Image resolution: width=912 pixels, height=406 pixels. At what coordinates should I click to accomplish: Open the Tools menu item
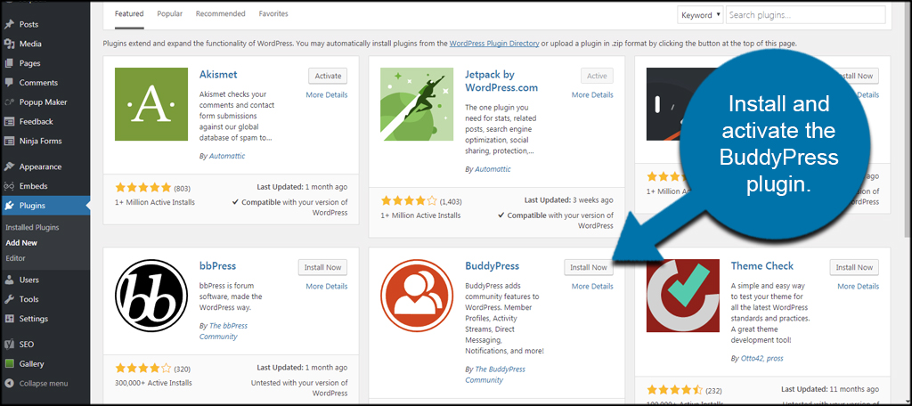[x=29, y=299]
